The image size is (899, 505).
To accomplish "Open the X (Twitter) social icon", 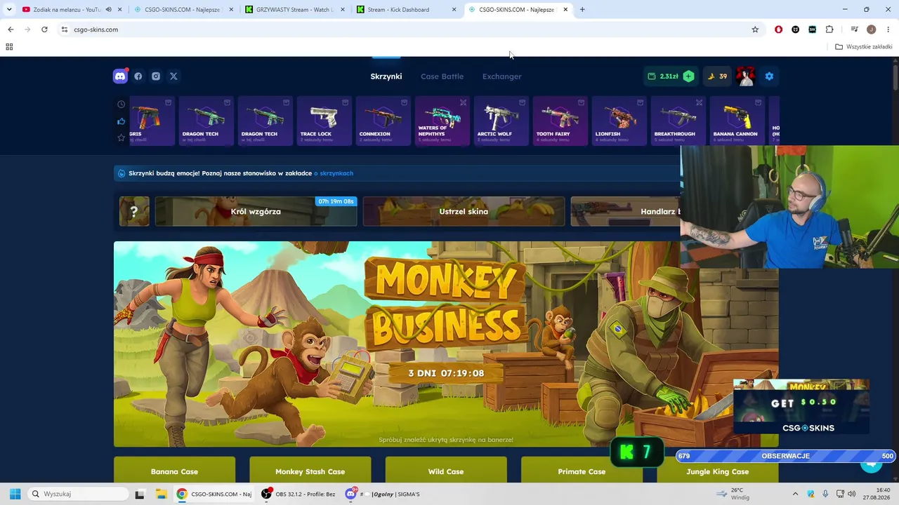I will (173, 76).
